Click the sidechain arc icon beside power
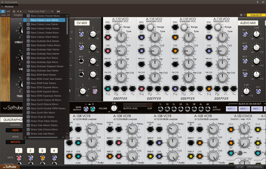This screenshot has height=169, width=266. coord(8,11)
